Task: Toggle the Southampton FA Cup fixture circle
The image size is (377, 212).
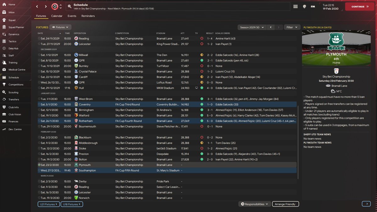Action: coord(39,170)
